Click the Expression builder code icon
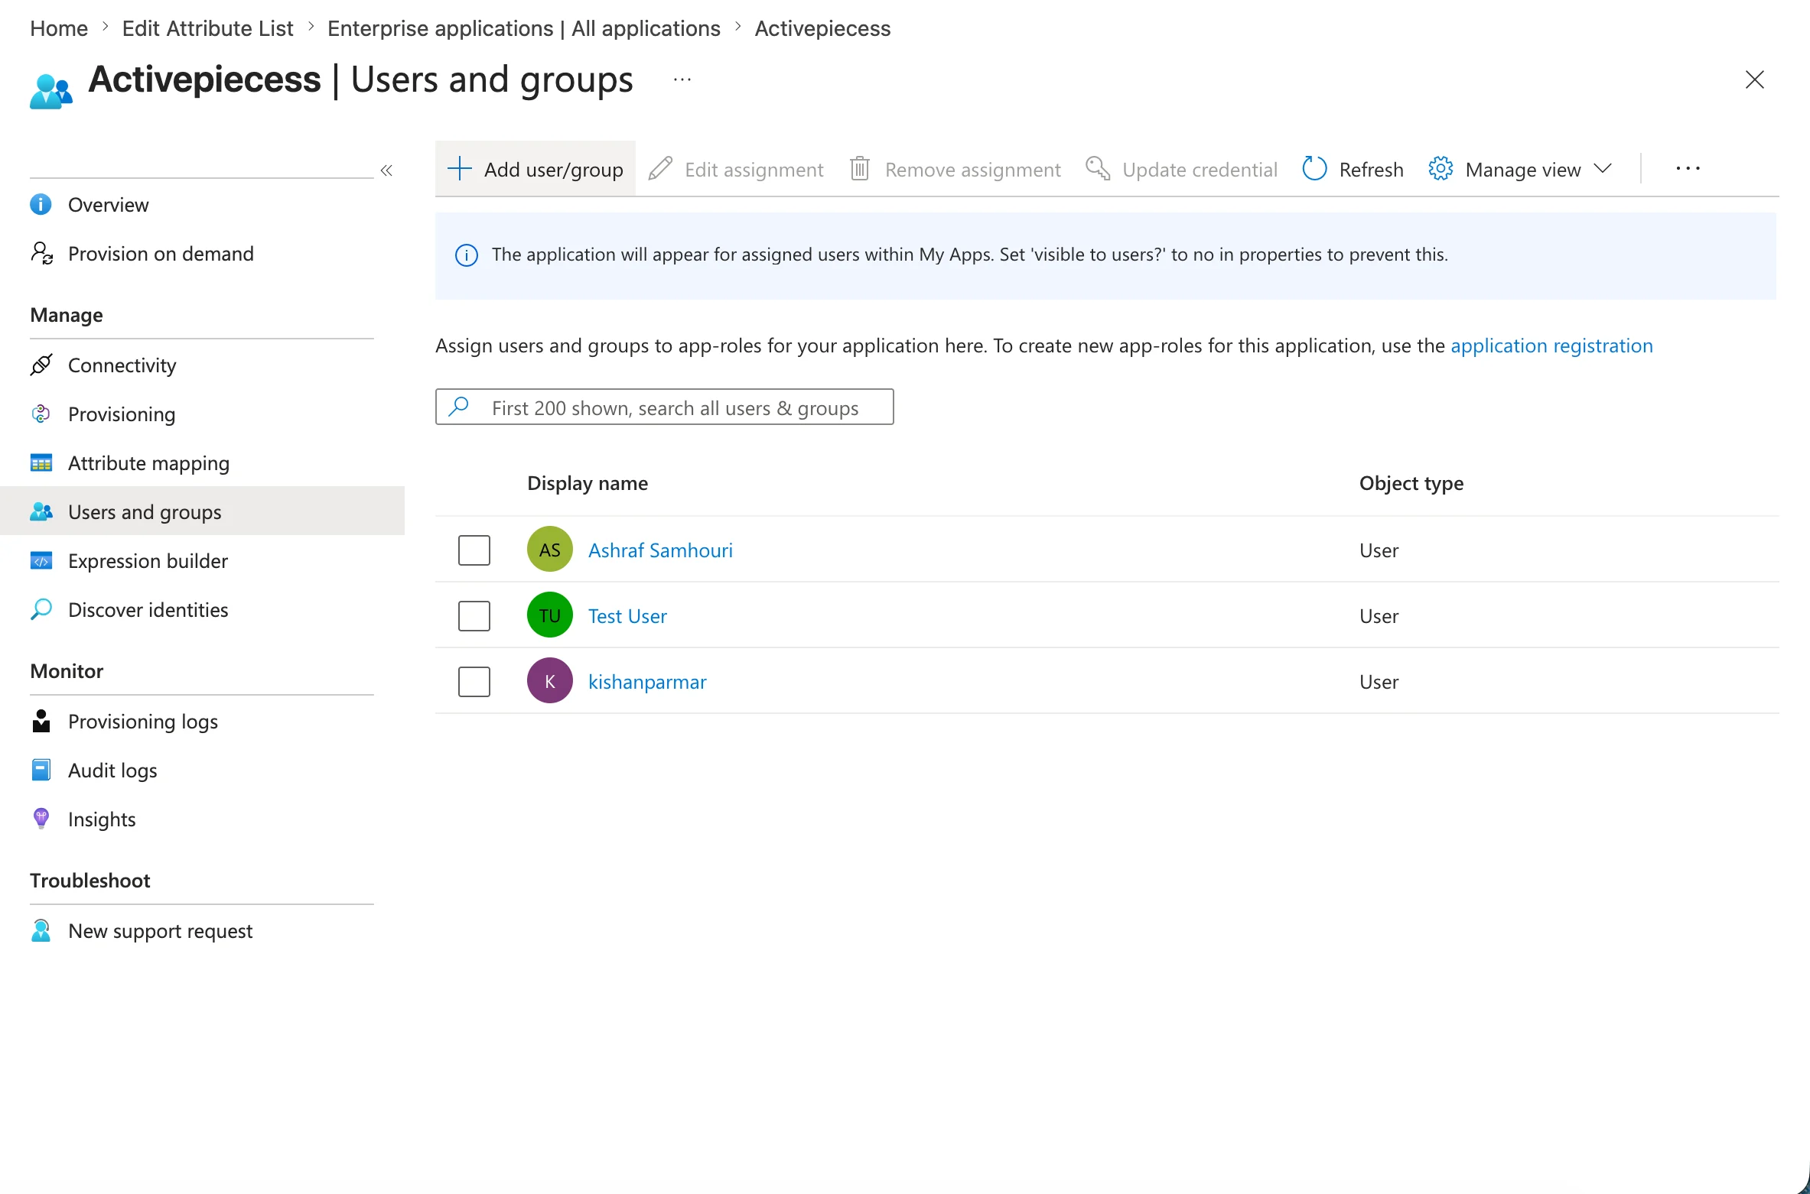Image resolution: width=1810 pixels, height=1194 pixels. 41,560
